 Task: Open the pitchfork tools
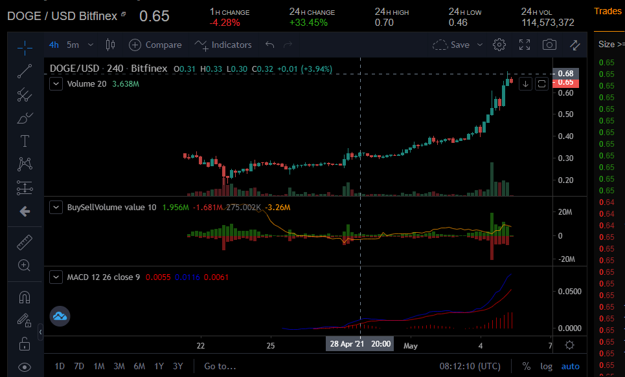pos(25,95)
